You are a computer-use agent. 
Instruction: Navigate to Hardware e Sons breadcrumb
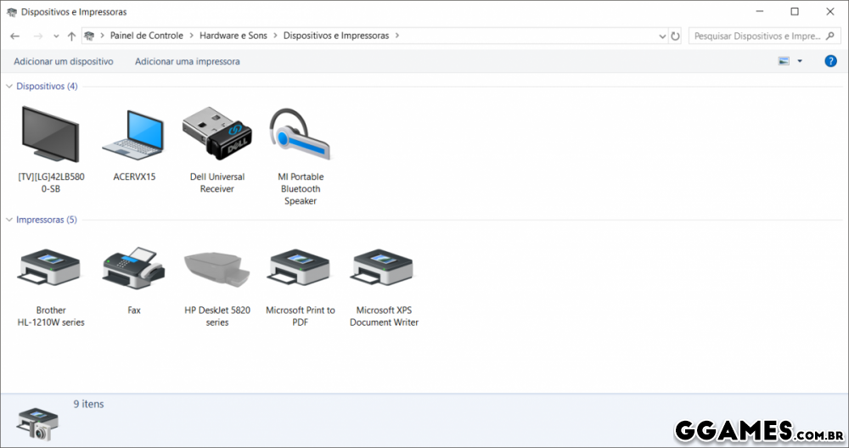click(x=233, y=36)
